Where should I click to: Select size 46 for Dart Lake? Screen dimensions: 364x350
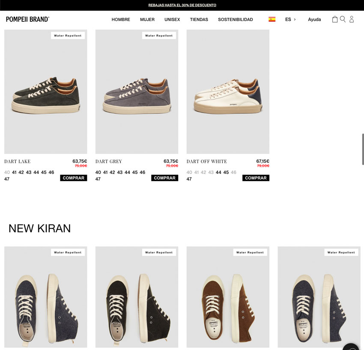[x=51, y=172]
